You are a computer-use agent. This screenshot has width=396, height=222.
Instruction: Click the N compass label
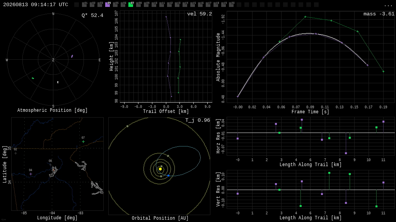(x=53, y=14)
